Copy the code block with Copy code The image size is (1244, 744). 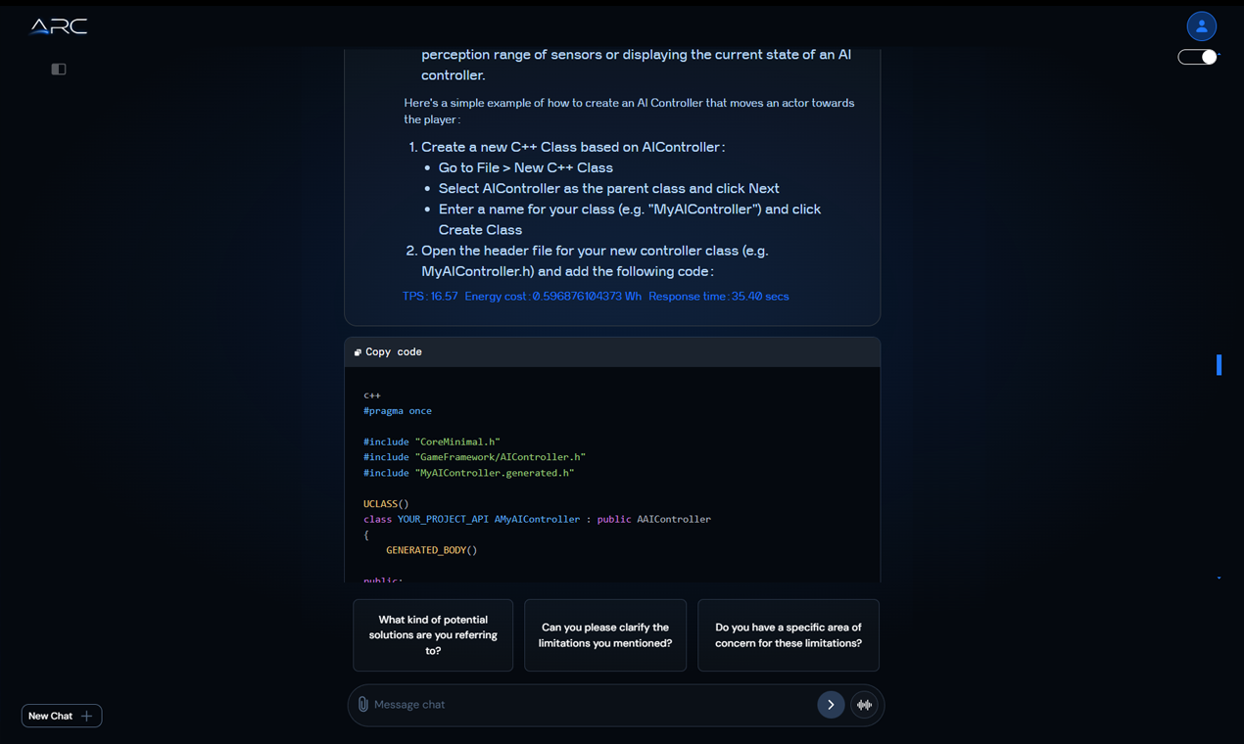(388, 351)
